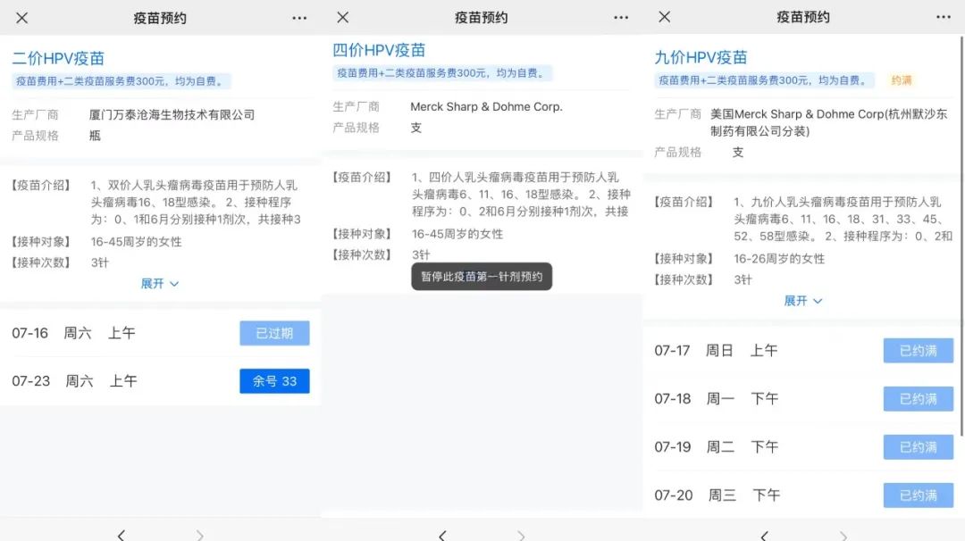Image resolution: width=965 pixels, height=541 pixels.
Task: Click the 已约满 button for 07-17 上午
Action: coord(919,350)
